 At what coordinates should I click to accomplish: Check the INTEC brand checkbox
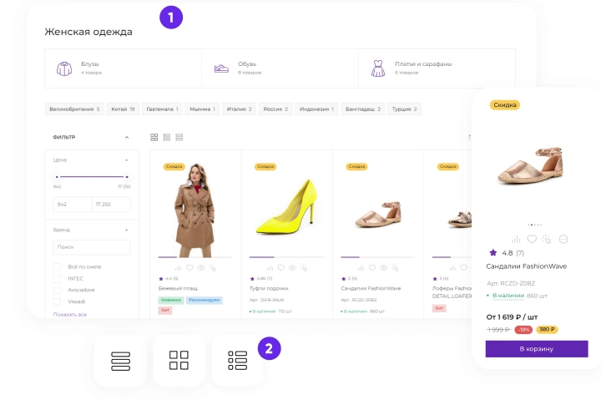click(x=57, y=278)
